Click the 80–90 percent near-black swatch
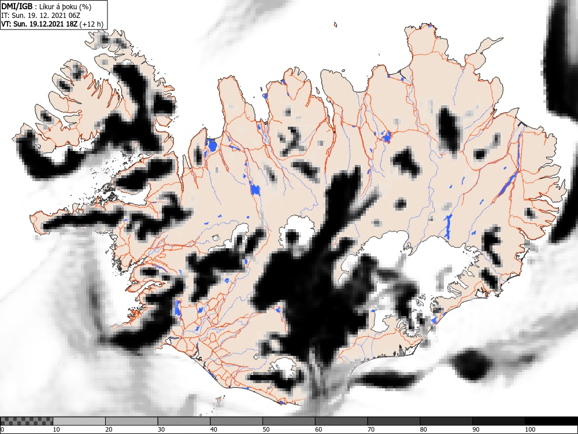 pyautogui.click(x=446, y=421)
